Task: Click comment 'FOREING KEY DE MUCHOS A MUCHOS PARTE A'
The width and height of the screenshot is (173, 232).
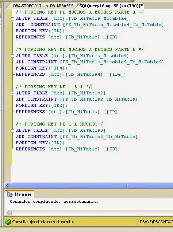Action: (x=80, y=12)
